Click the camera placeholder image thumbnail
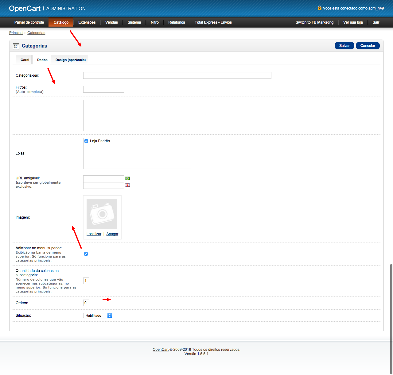The image size is (393, 375). pyautogui.click(x=102, y=214)
